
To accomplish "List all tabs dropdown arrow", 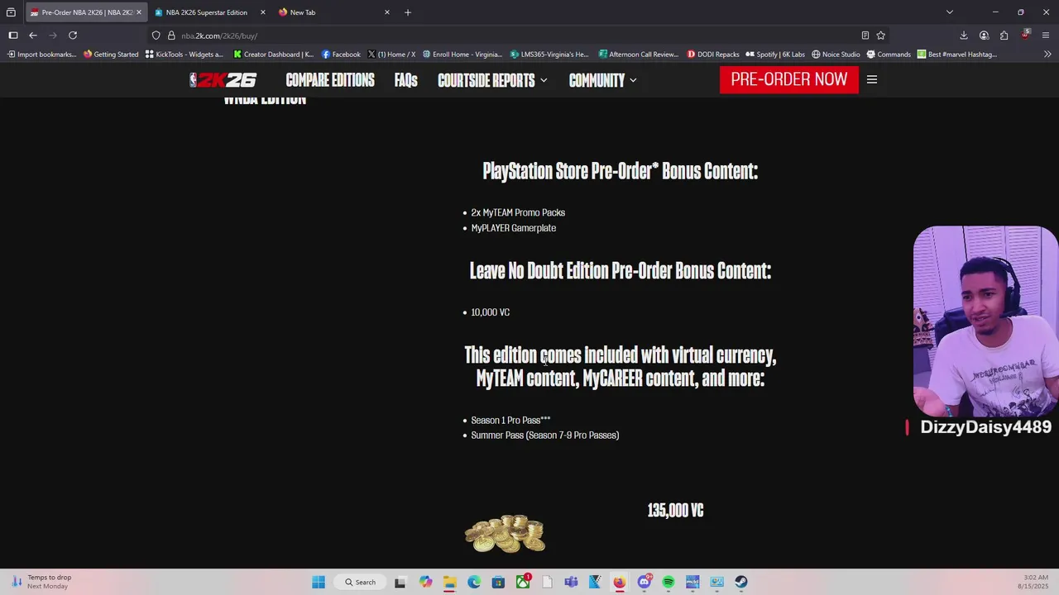I will [x=950, y=12].
